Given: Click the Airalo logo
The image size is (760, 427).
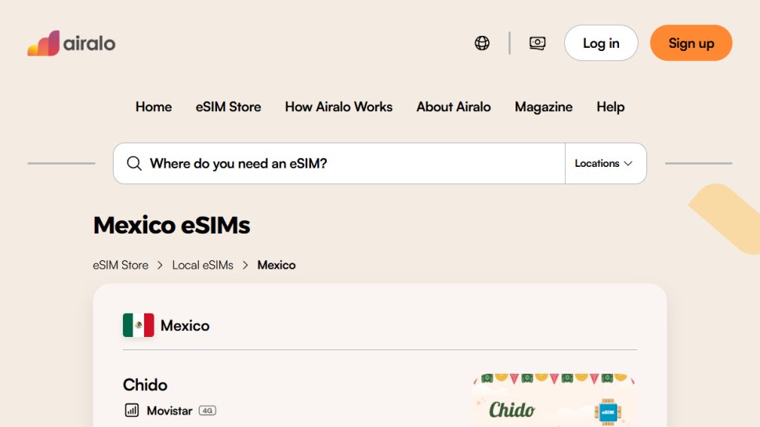Looking at the screenshot, I should 71,43.
